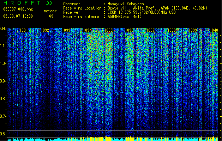
Task: Click the 0.6 kHz axis tick label
Action: (3, 134)
